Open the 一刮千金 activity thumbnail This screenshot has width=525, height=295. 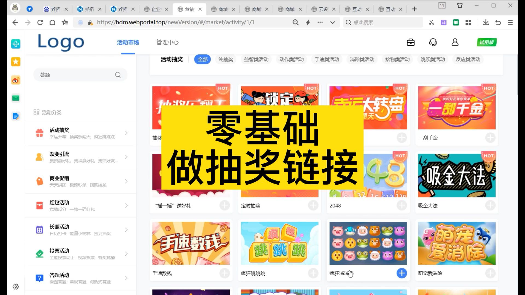coord(457,108)
